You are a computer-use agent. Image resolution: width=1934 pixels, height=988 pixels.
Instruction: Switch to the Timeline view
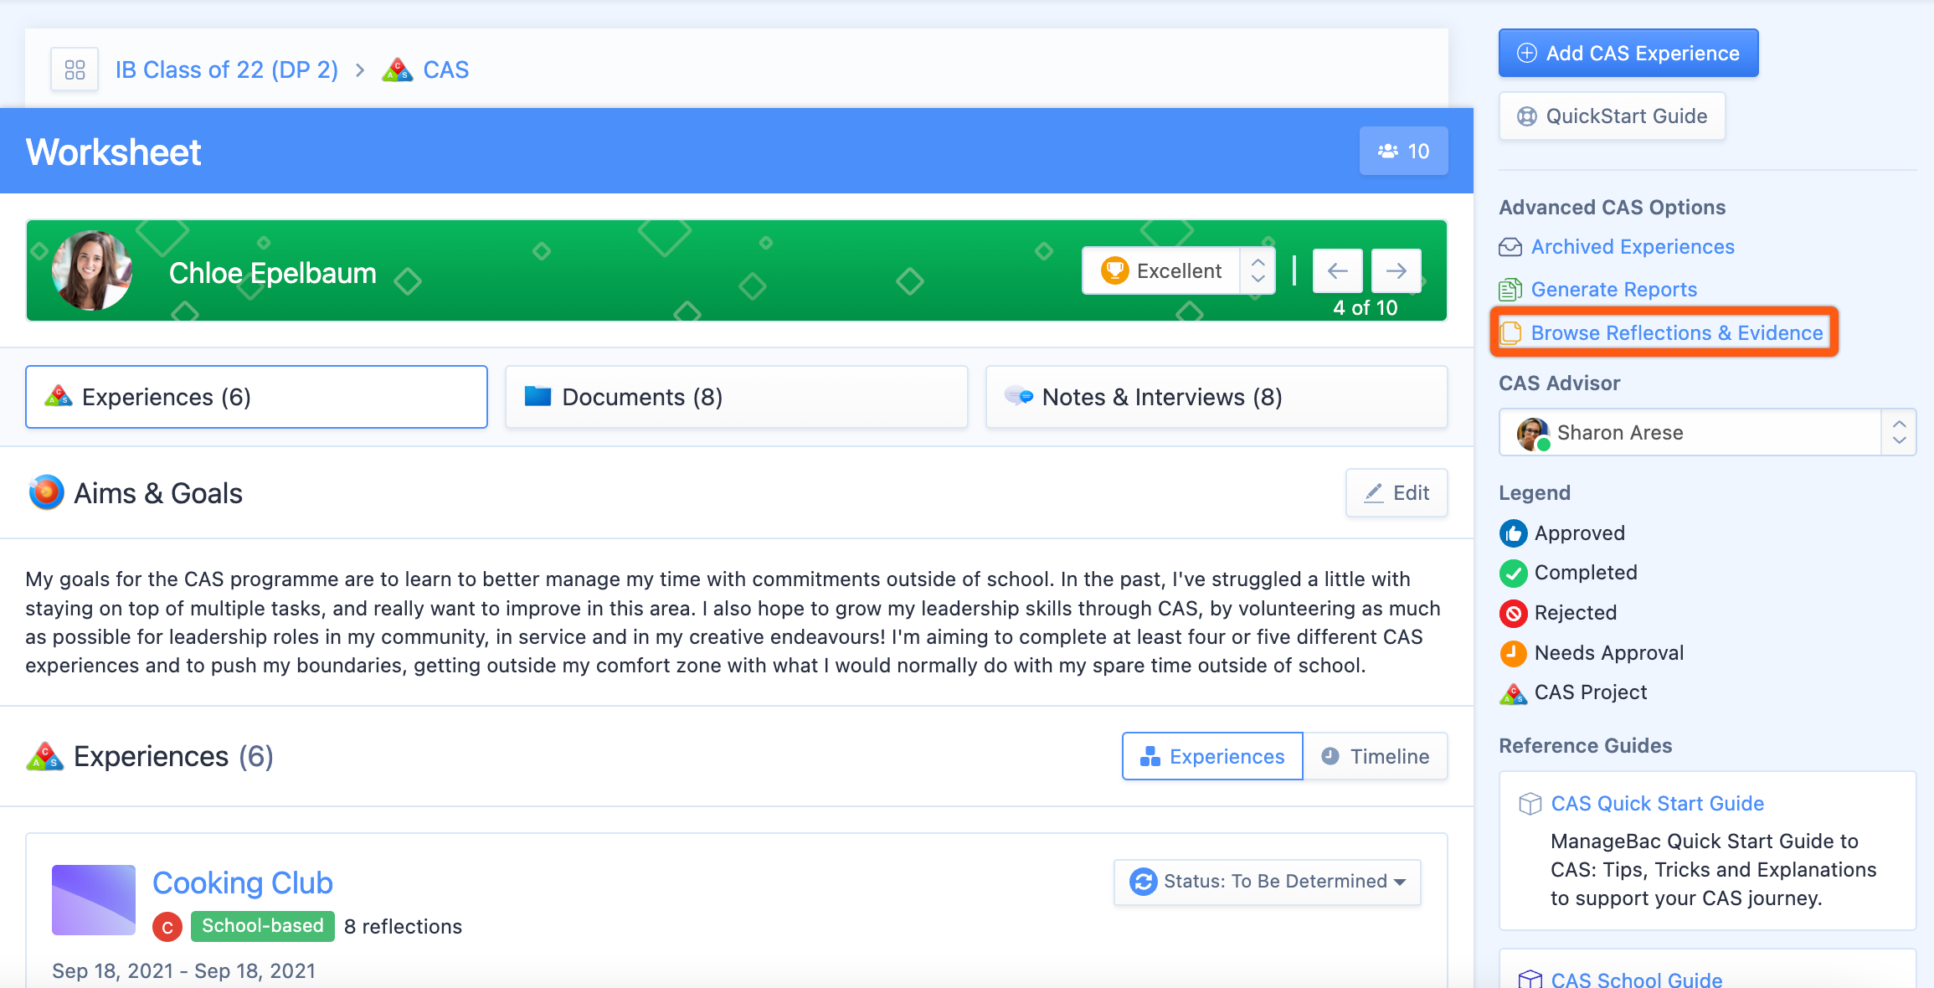(x=1375, y=756)
